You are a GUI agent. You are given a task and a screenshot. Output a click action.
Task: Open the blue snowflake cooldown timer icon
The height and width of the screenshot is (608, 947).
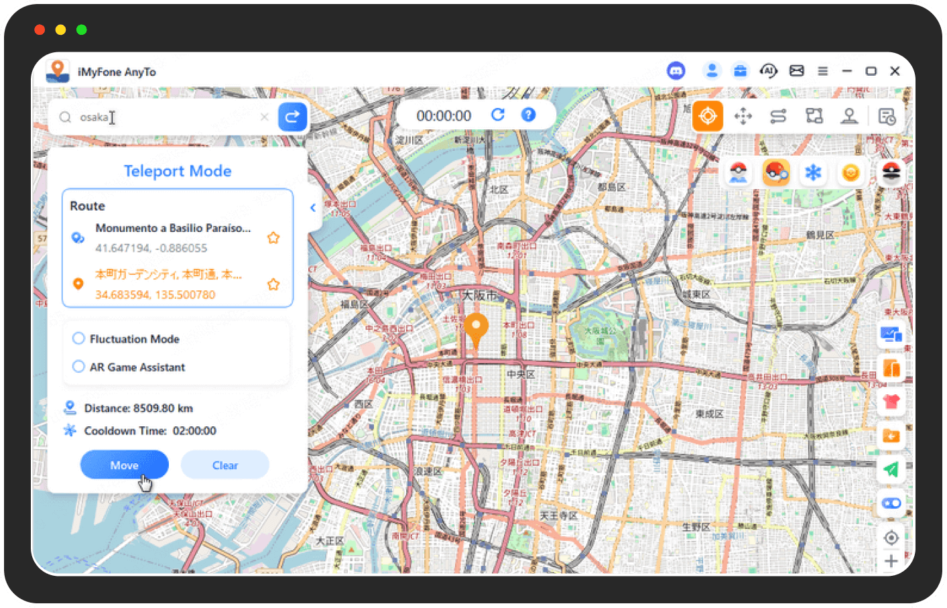pyautogui.click(x=813, y=173)
